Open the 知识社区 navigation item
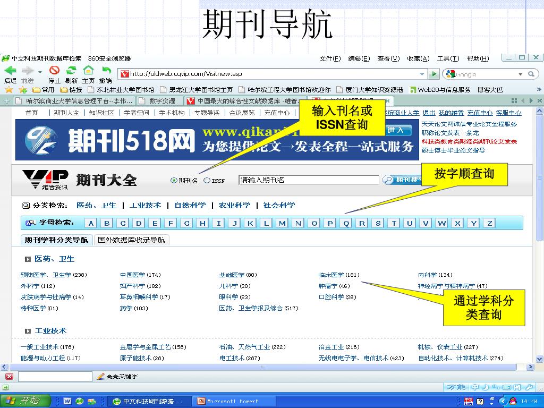The width and height of the screenshot is (544, 408). 101,113
